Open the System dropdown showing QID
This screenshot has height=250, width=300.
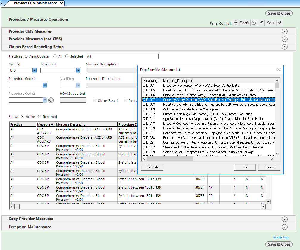click(x=35, y=70)
